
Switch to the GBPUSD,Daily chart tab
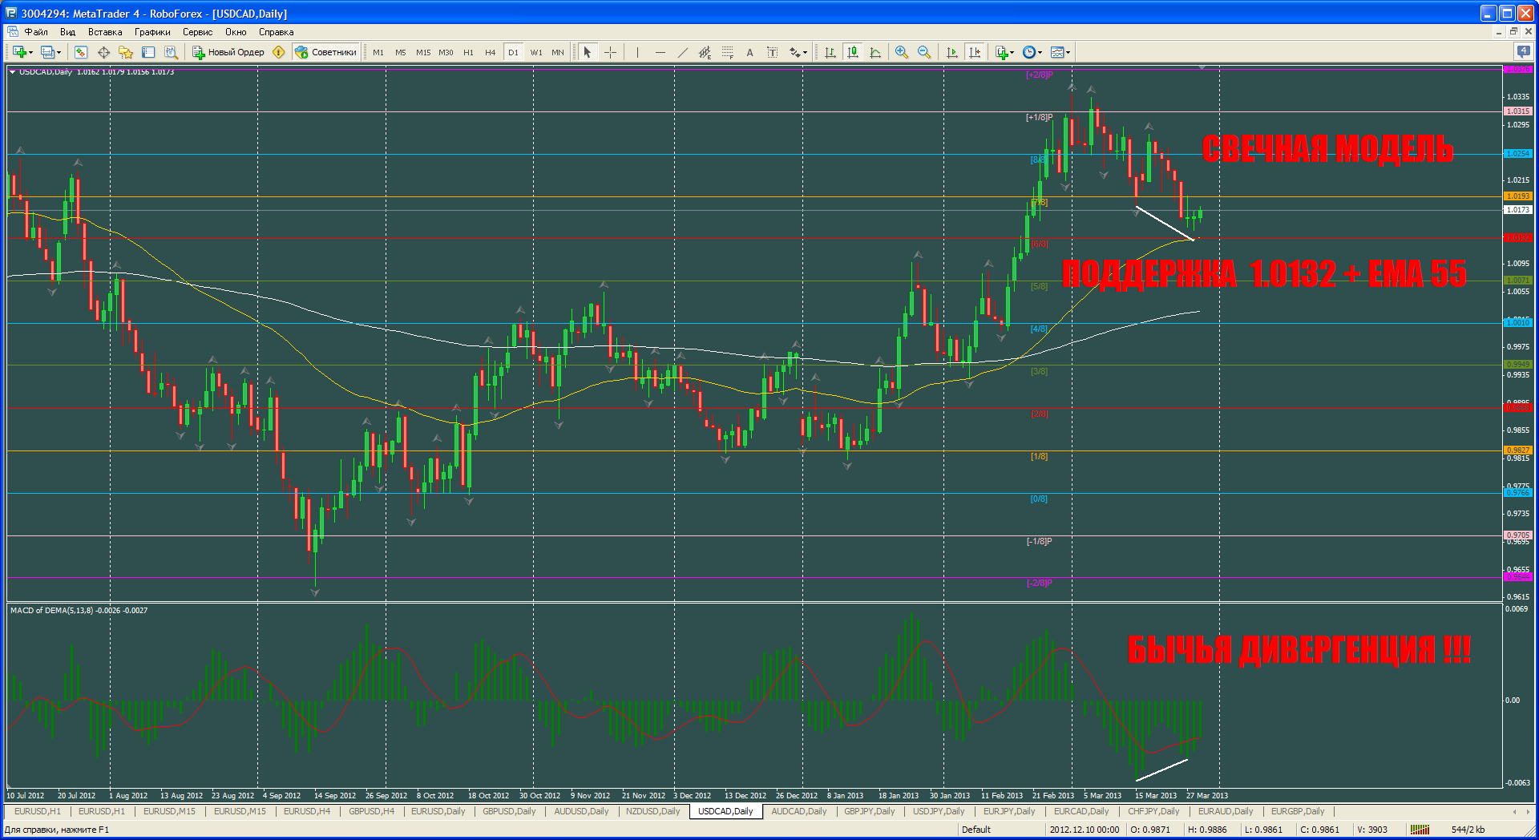(x=509, y=811)
